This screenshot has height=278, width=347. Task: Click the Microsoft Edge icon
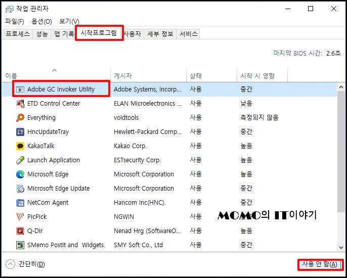click(x=20, y=174)
